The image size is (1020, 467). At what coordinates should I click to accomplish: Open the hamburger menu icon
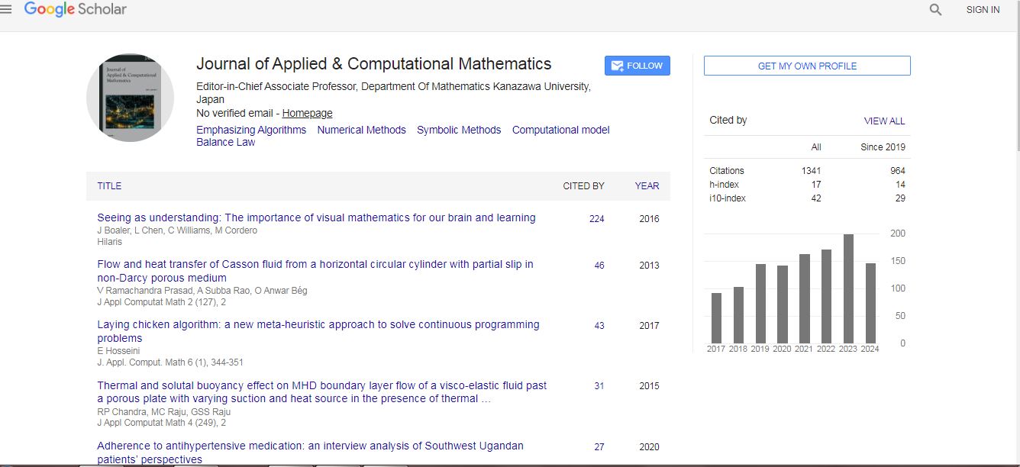tap(7, 10)
